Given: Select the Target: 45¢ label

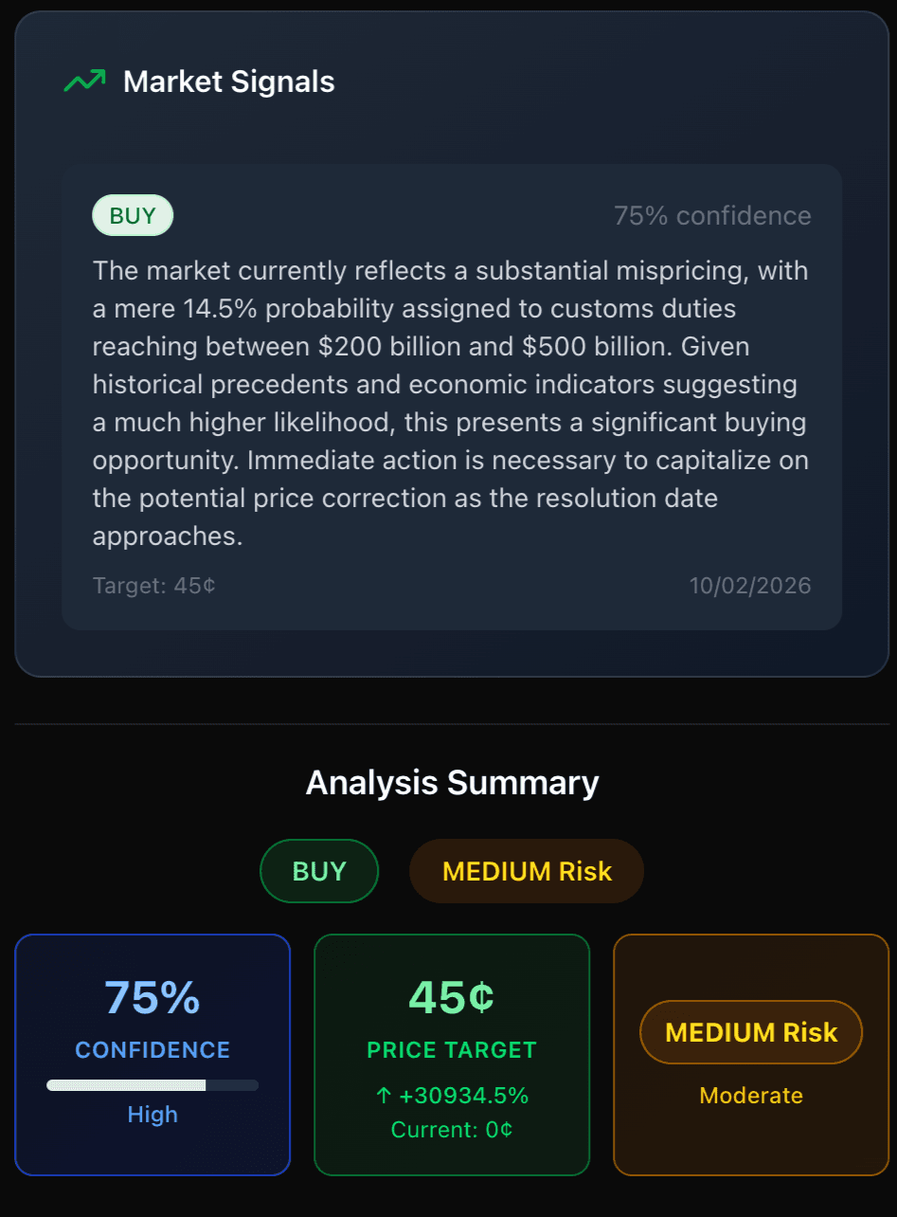Looking at the screenshot, I should [153, 586].
